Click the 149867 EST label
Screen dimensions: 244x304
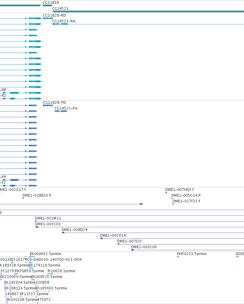point(12,294)
